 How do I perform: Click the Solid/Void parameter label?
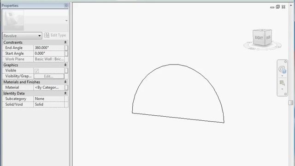(14, 105)
